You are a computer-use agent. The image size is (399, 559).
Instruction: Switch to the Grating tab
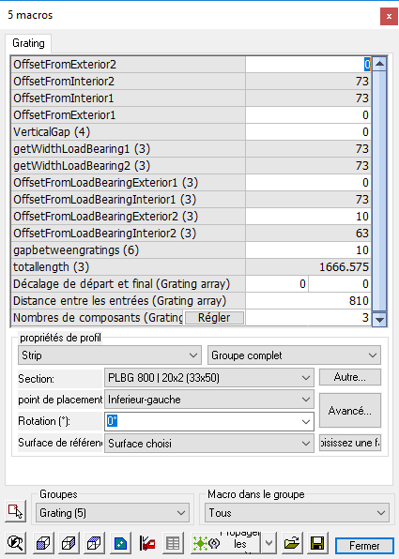point(28,43)
